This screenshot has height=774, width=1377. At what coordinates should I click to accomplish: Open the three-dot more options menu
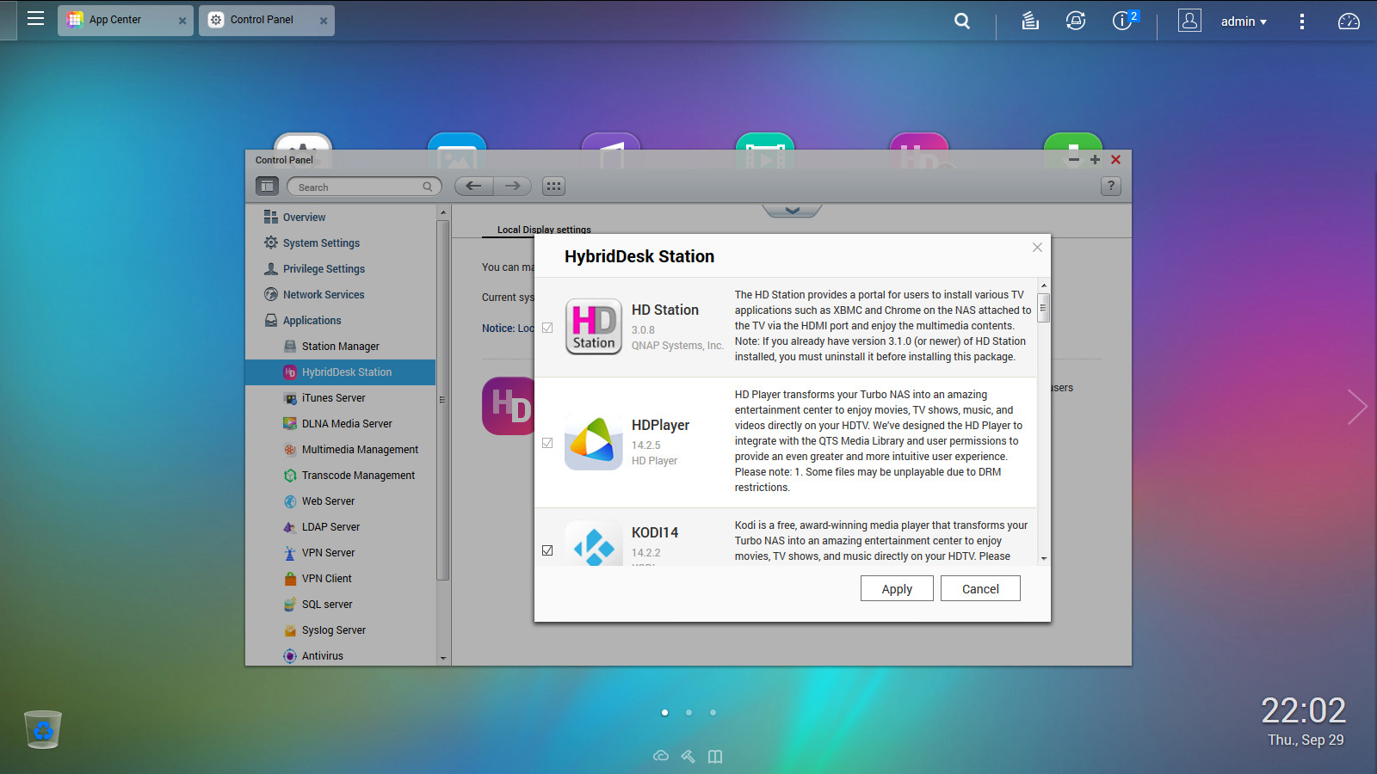point(1301,21)
